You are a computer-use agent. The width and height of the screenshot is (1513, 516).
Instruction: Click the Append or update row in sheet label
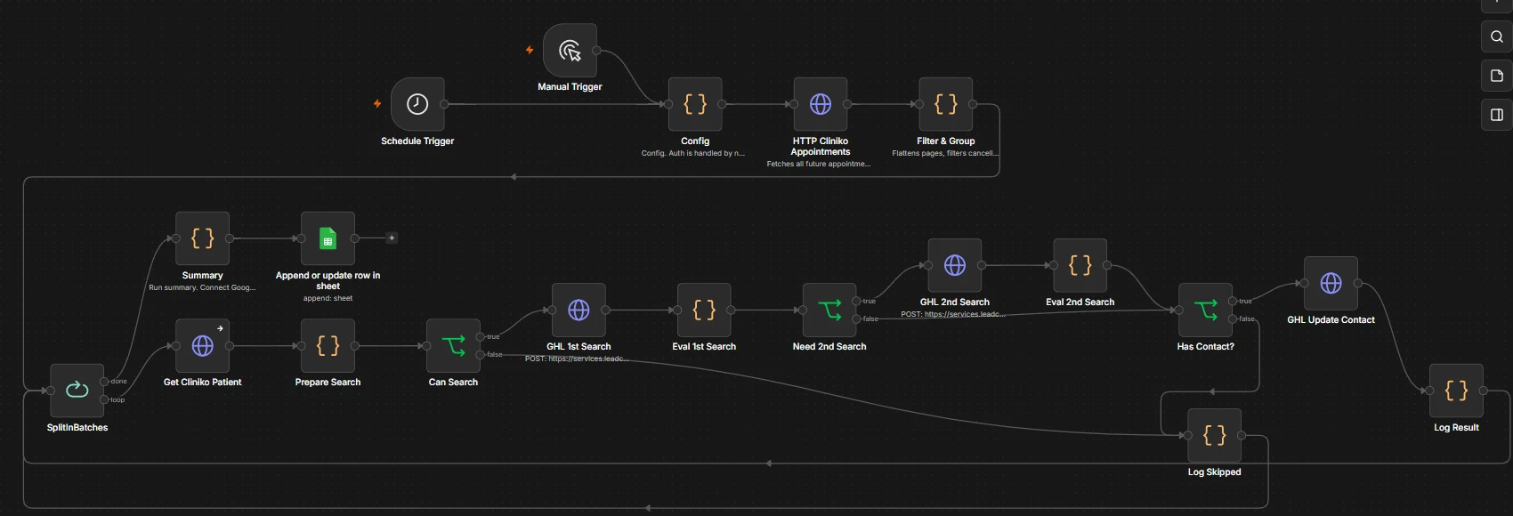click(328, 280)
